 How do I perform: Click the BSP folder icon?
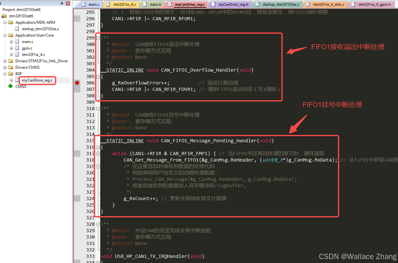11,74
